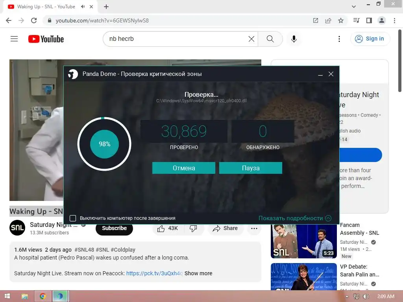The width and height of the screenshot is (403, 302).
Task: Minimize the Panda Dome dialog
Action: (320, 74)
